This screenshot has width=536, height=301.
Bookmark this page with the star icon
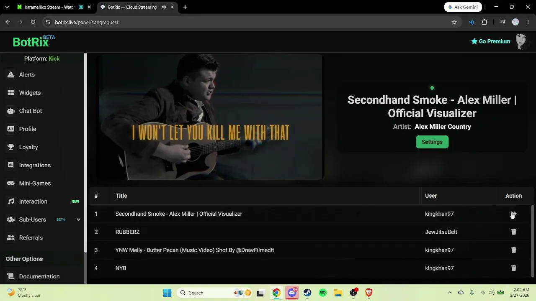(x=454, y=22)
